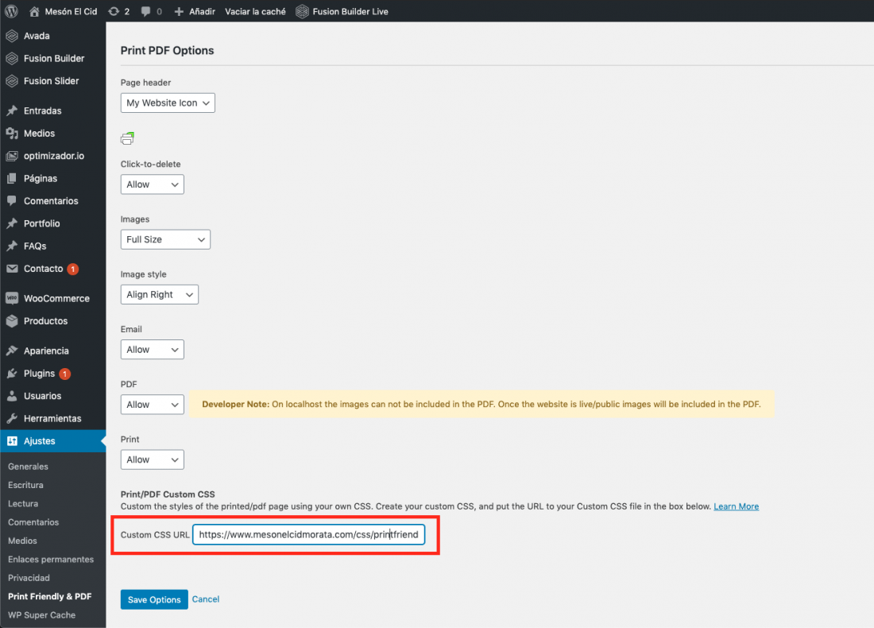874x628 pixels.
Task: Open the PDF Allow dropdown
Action: [153, 405]
